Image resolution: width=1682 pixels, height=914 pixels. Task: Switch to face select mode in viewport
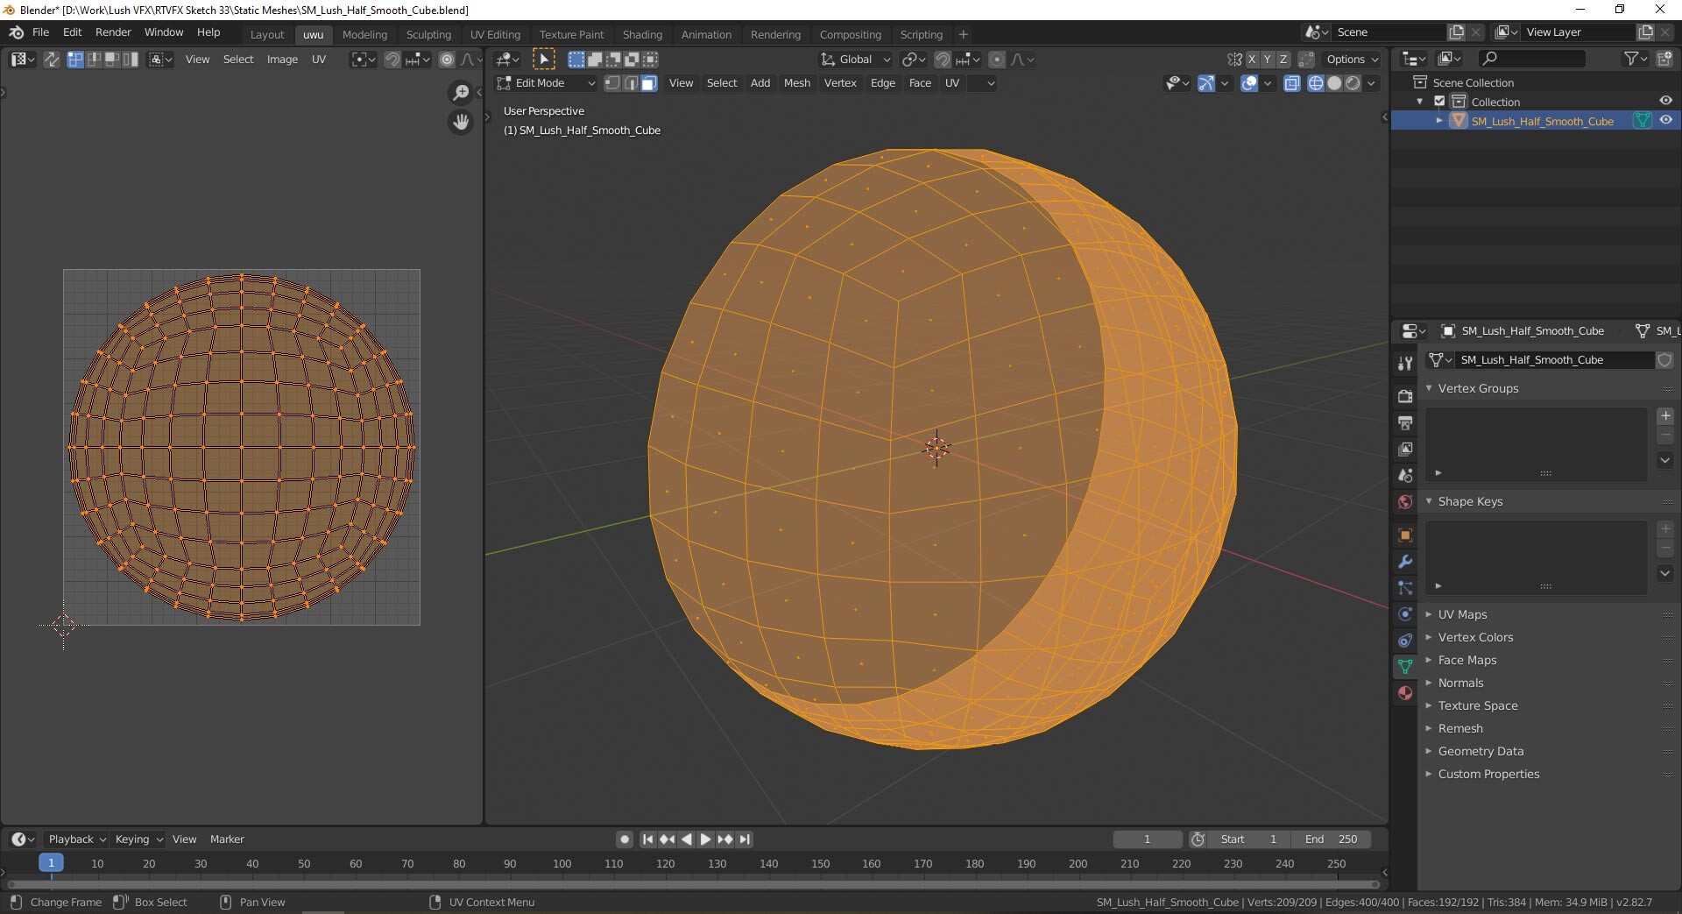click(649, 83)
